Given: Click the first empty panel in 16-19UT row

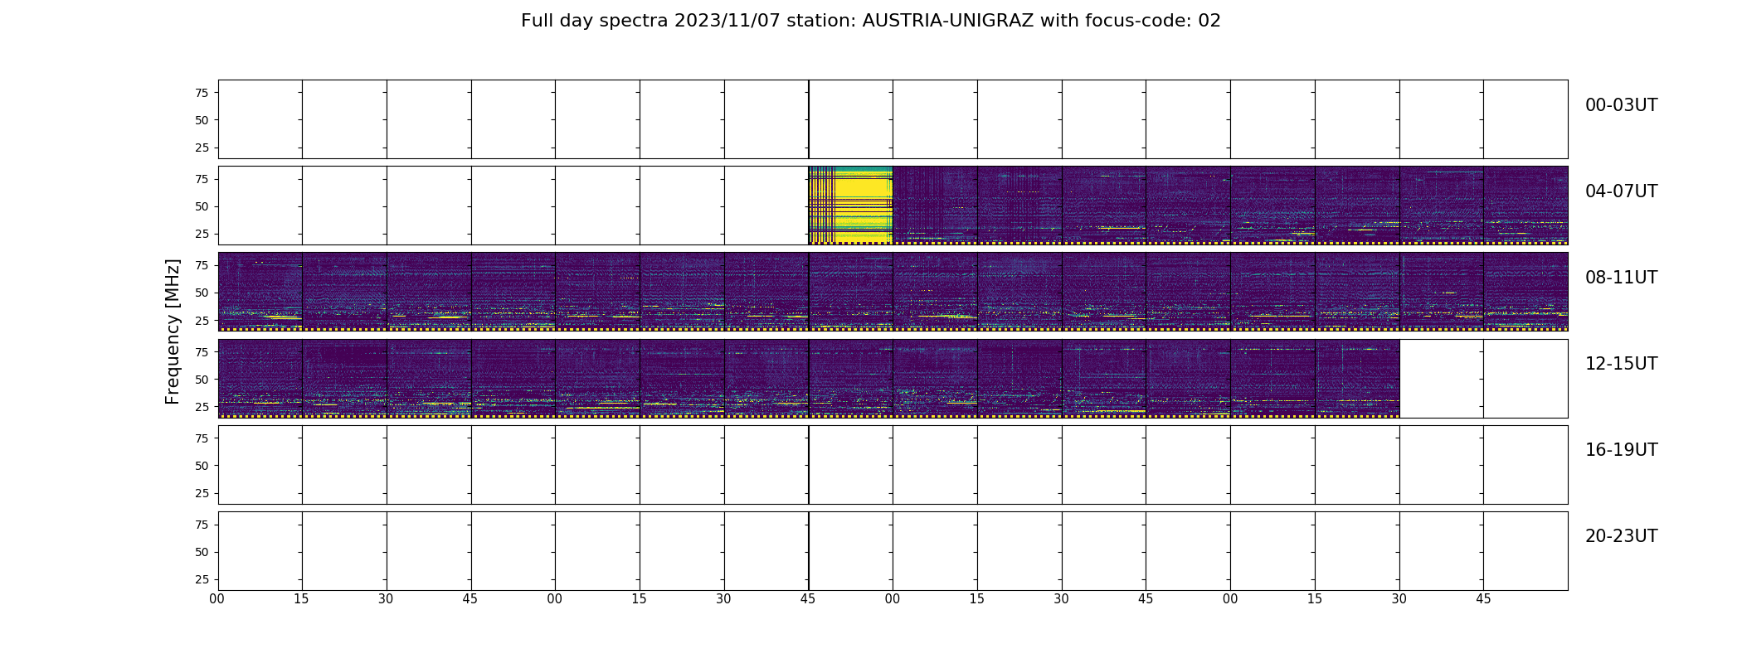Looking at the screenshot, I should coord(260,464).
